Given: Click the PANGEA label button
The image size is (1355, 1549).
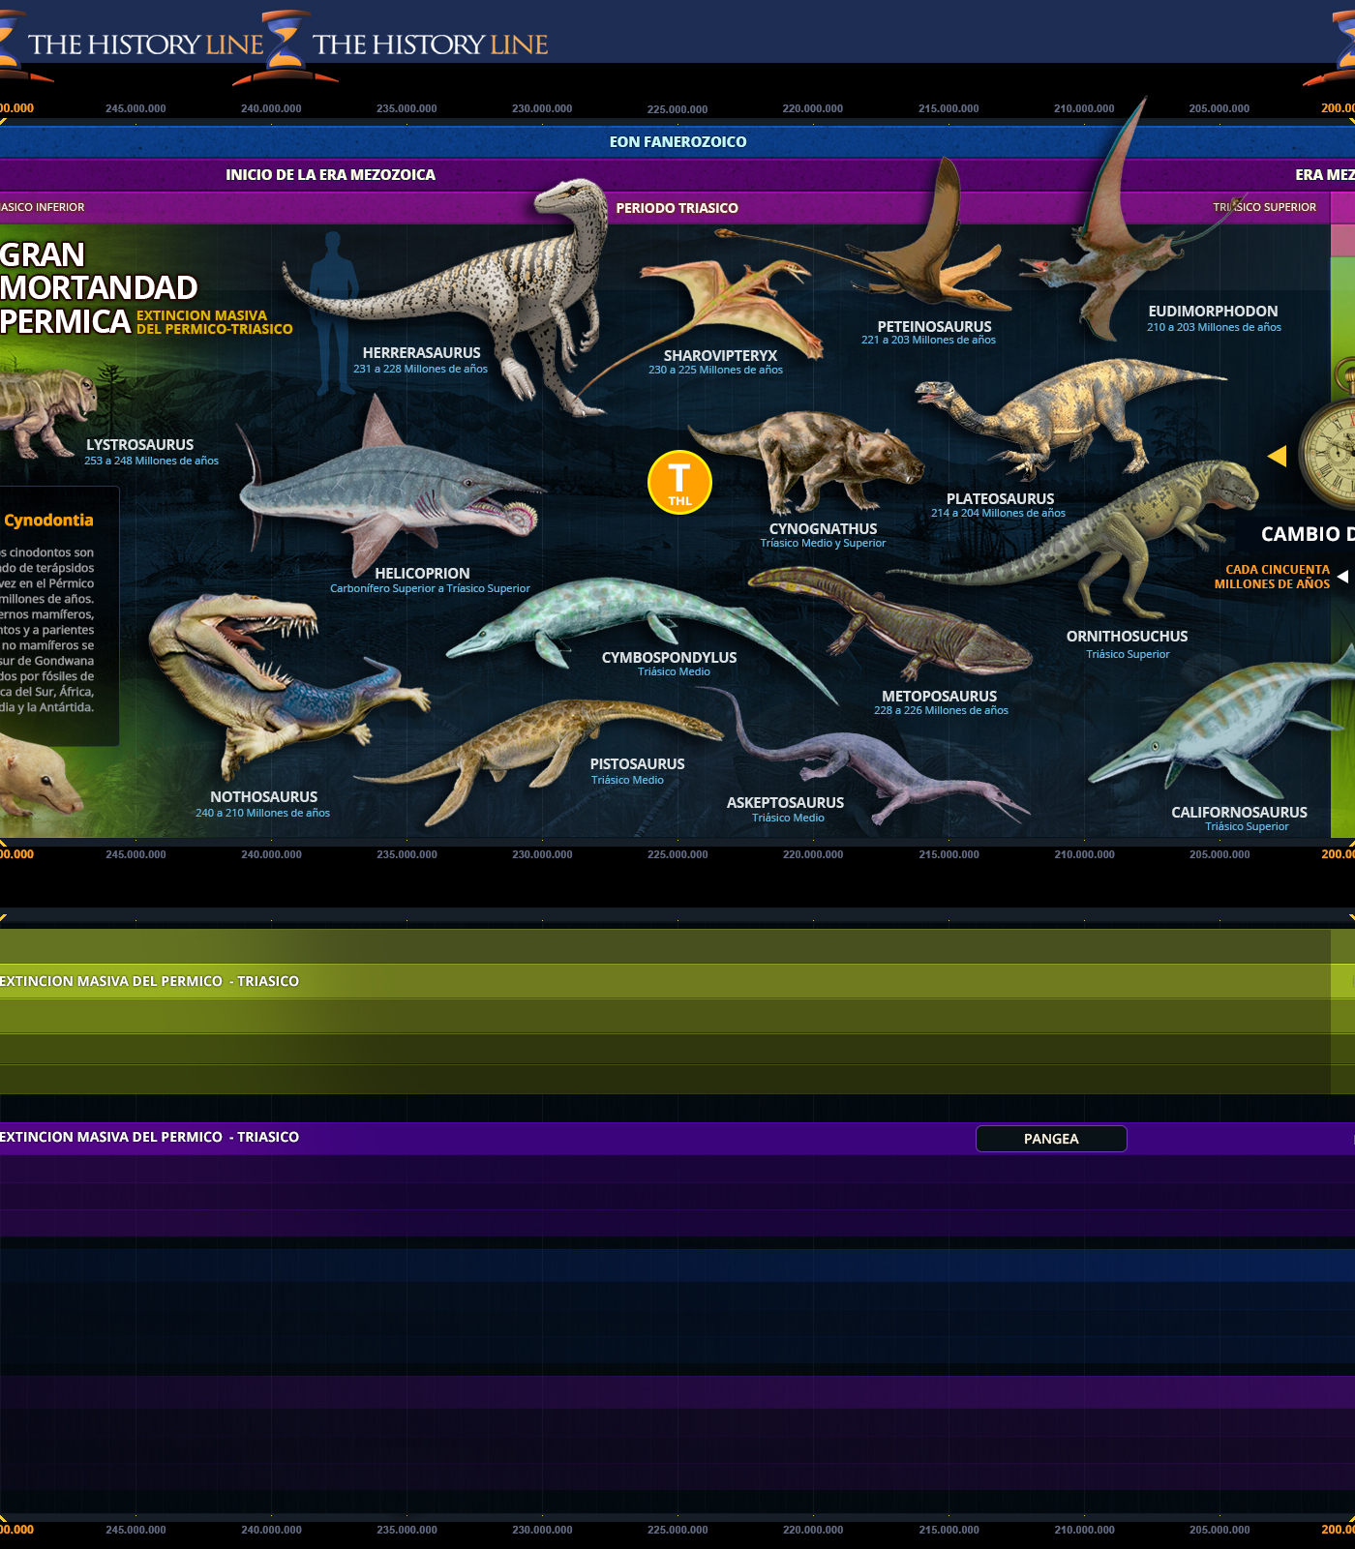Looking at the screenshot, I should tap(1051, 1139).
